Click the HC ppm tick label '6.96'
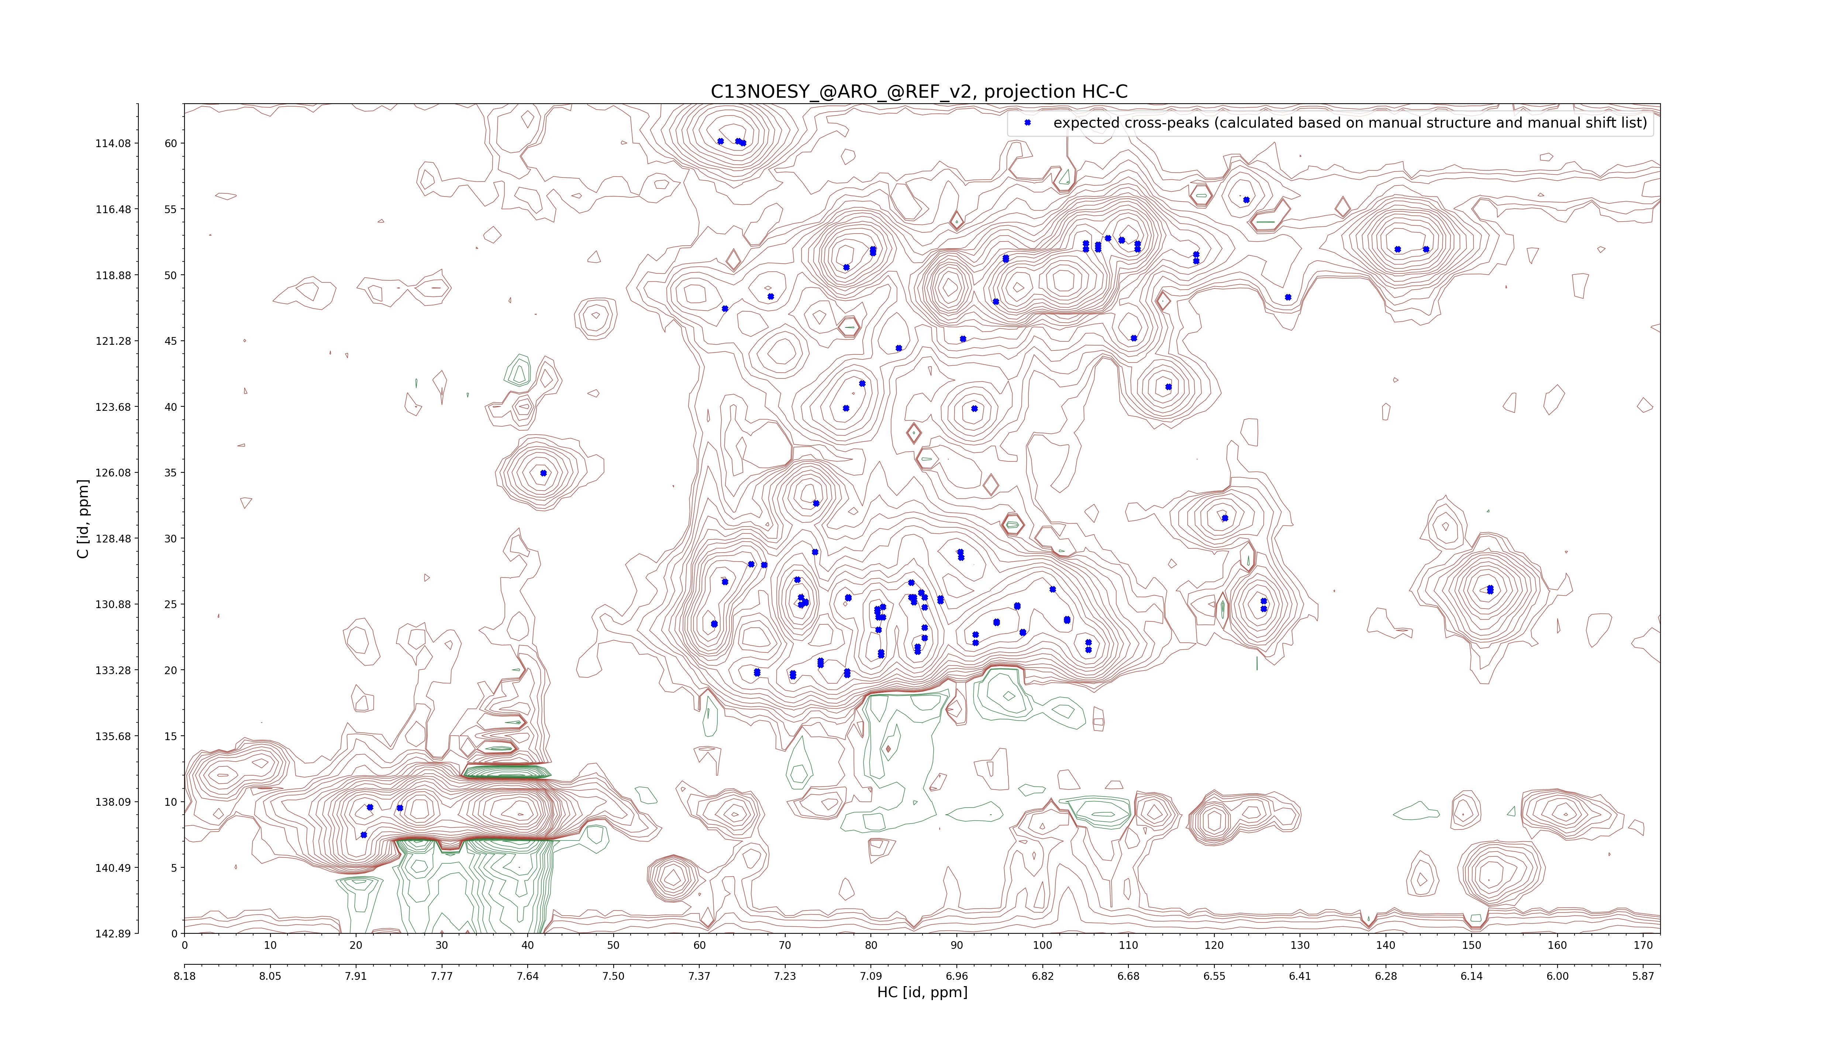This screenshot has width=1845, height=1037. click(957, 976)
